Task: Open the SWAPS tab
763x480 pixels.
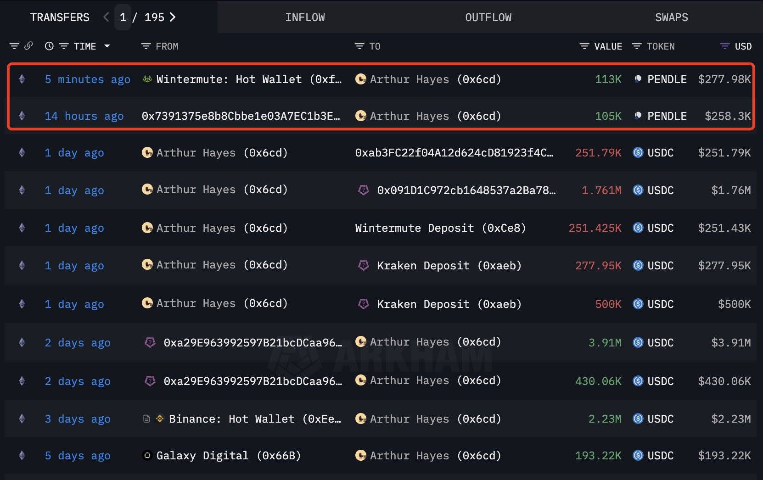Action: point(671,17)
